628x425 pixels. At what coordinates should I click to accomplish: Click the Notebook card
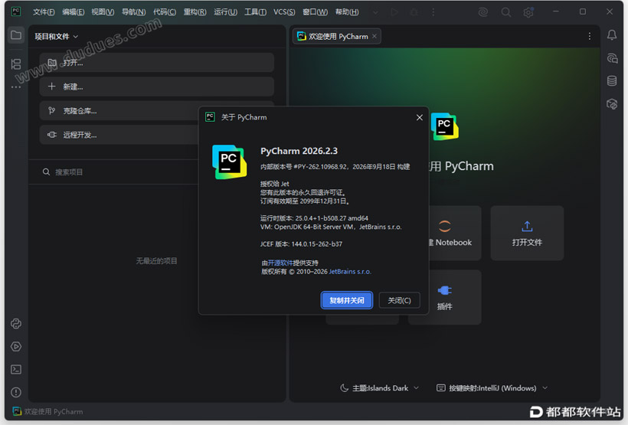coord(455,233)
